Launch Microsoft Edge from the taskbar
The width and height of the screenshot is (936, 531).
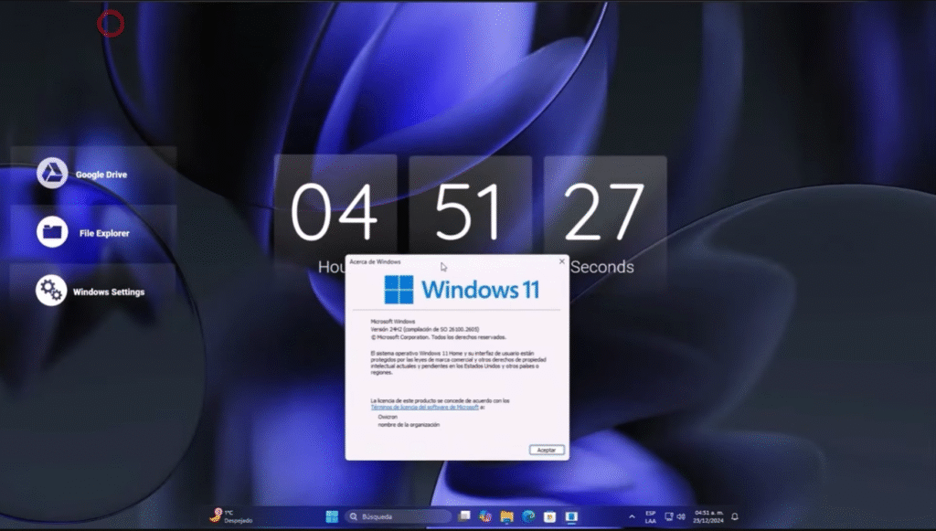coord(528,516)
